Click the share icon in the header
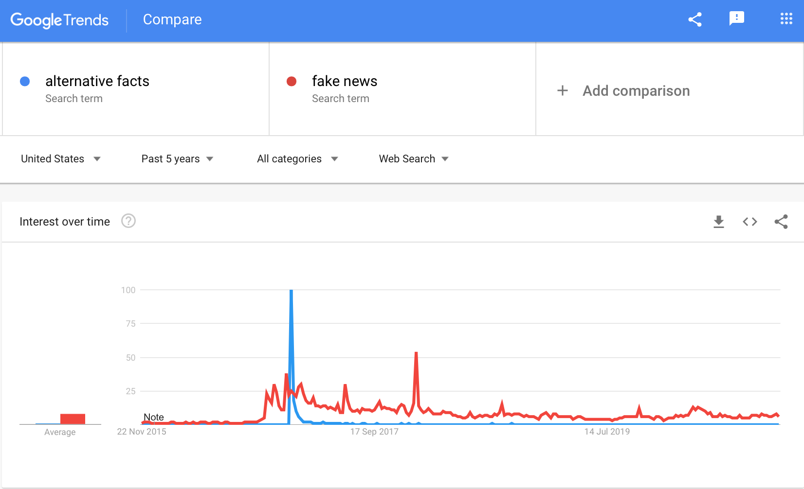Screen dimensions: 804x489 click(695, 19)
